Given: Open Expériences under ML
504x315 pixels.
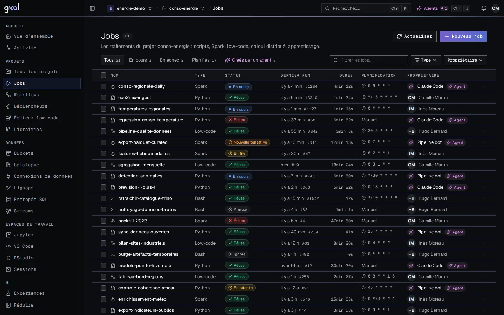Looking at the screenshot, I should (42, 293).
